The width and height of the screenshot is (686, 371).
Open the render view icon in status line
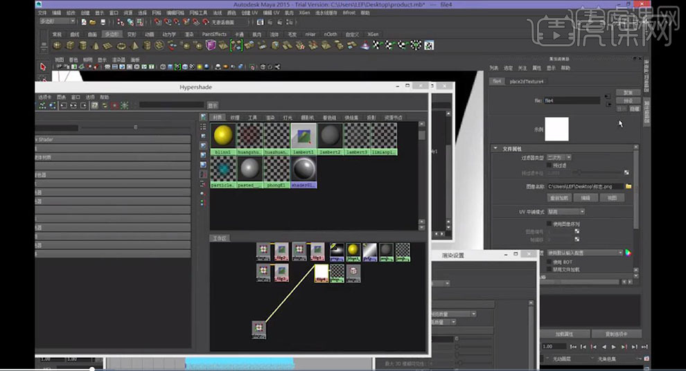click(x=261, y=22)
